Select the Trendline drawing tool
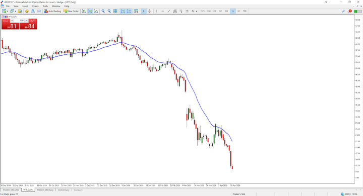 click(169, 11)
